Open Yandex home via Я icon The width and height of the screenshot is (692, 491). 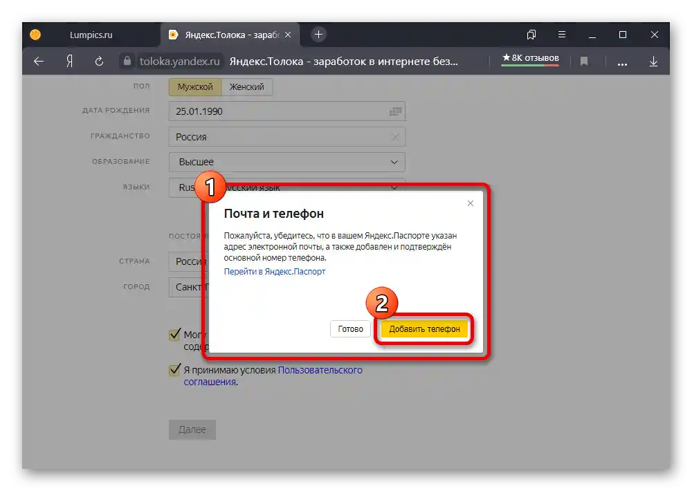click(x=69, y=62)
